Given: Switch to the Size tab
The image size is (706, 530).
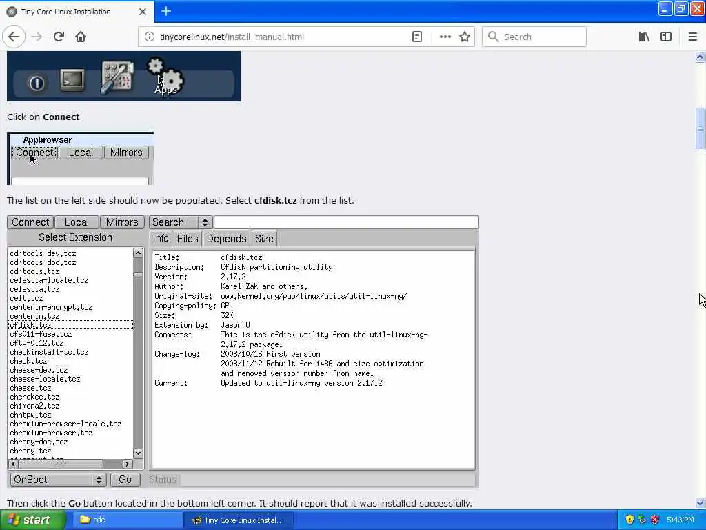Looking at the screenshot, I should pyautogui.click(x=264, y=238).
